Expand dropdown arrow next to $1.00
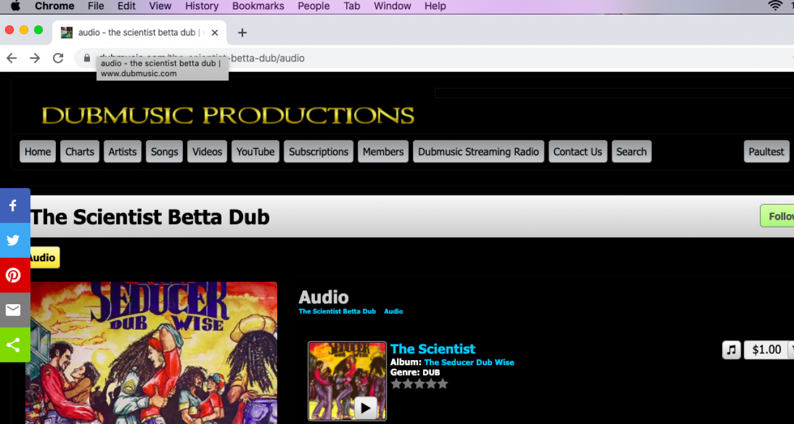 click(x=791, y=350)
